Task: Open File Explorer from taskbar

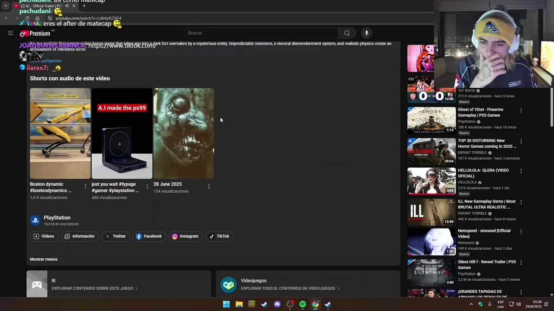Action: pyautogui.click(x=239, y=304)
